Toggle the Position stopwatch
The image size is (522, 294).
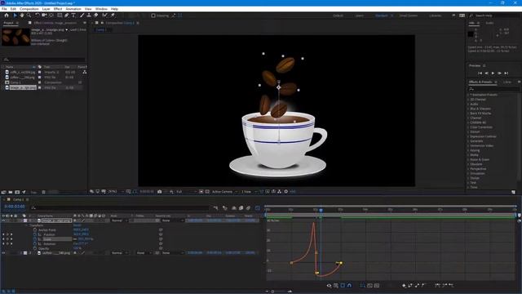click(x=35, y=234)
